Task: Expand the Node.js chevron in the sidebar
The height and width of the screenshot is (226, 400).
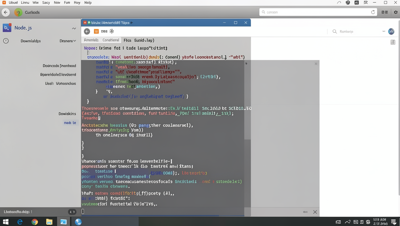Action: pyautogui.click(x=74, y=28)
